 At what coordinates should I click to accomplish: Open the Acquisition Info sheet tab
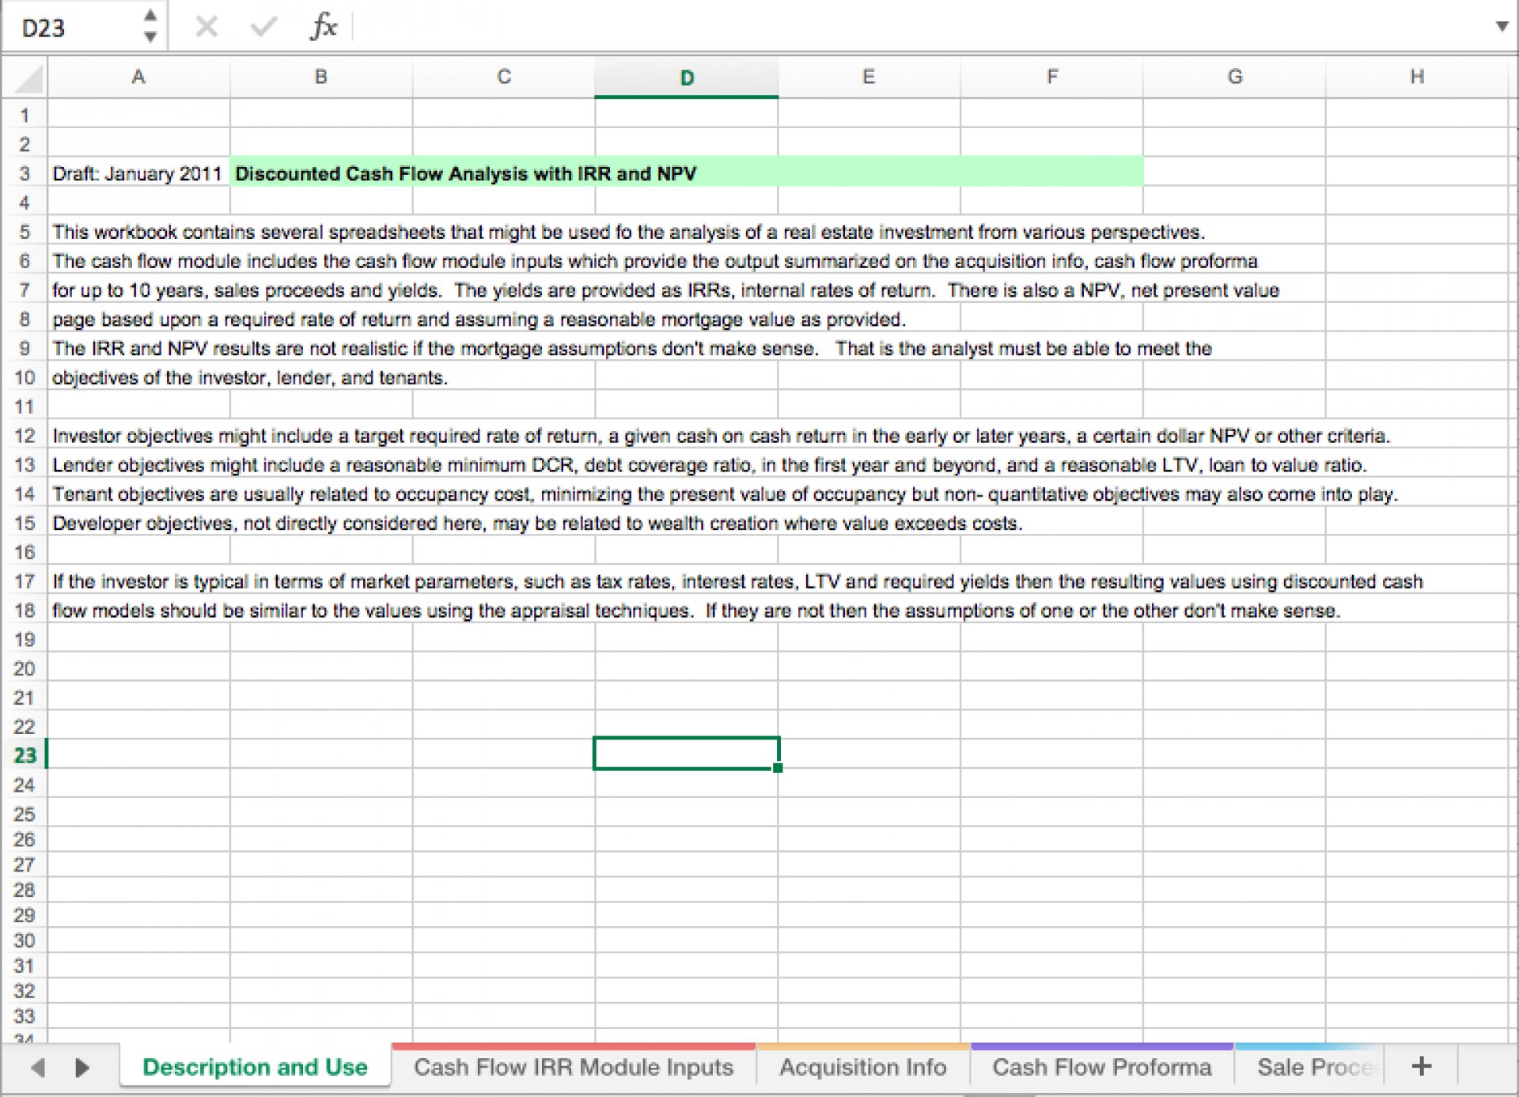click(x=863, y=1067)
